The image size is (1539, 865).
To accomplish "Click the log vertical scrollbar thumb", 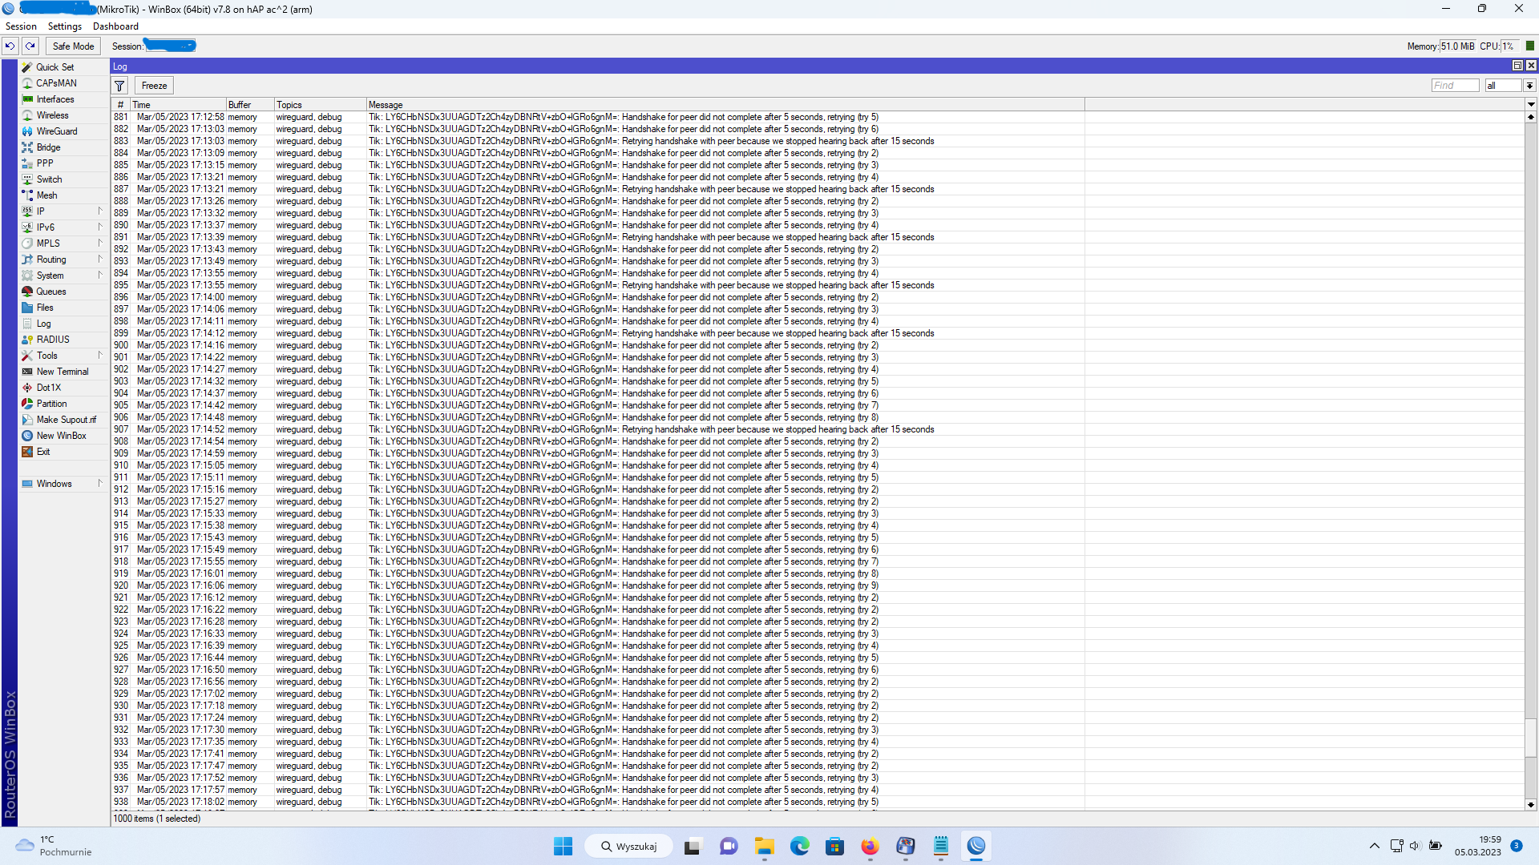I will click(x=1530, y=737).
